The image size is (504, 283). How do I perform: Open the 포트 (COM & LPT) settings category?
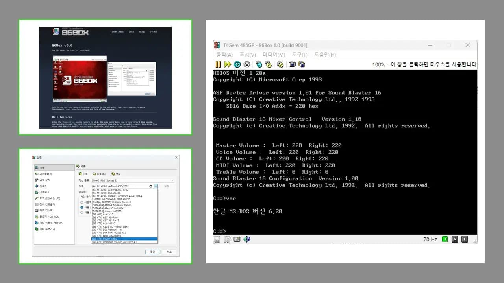[54, 198]
